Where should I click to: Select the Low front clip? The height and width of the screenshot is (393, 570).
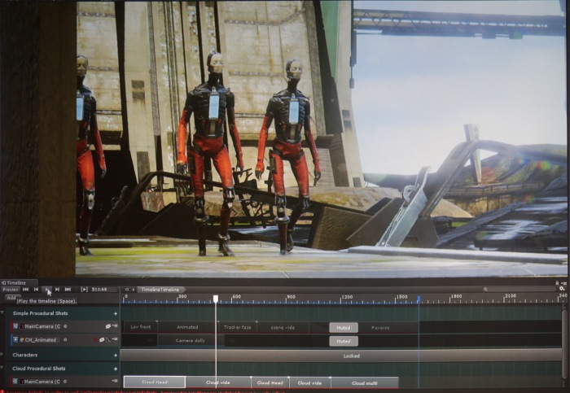pyautogui.click(x=140, y=327)
